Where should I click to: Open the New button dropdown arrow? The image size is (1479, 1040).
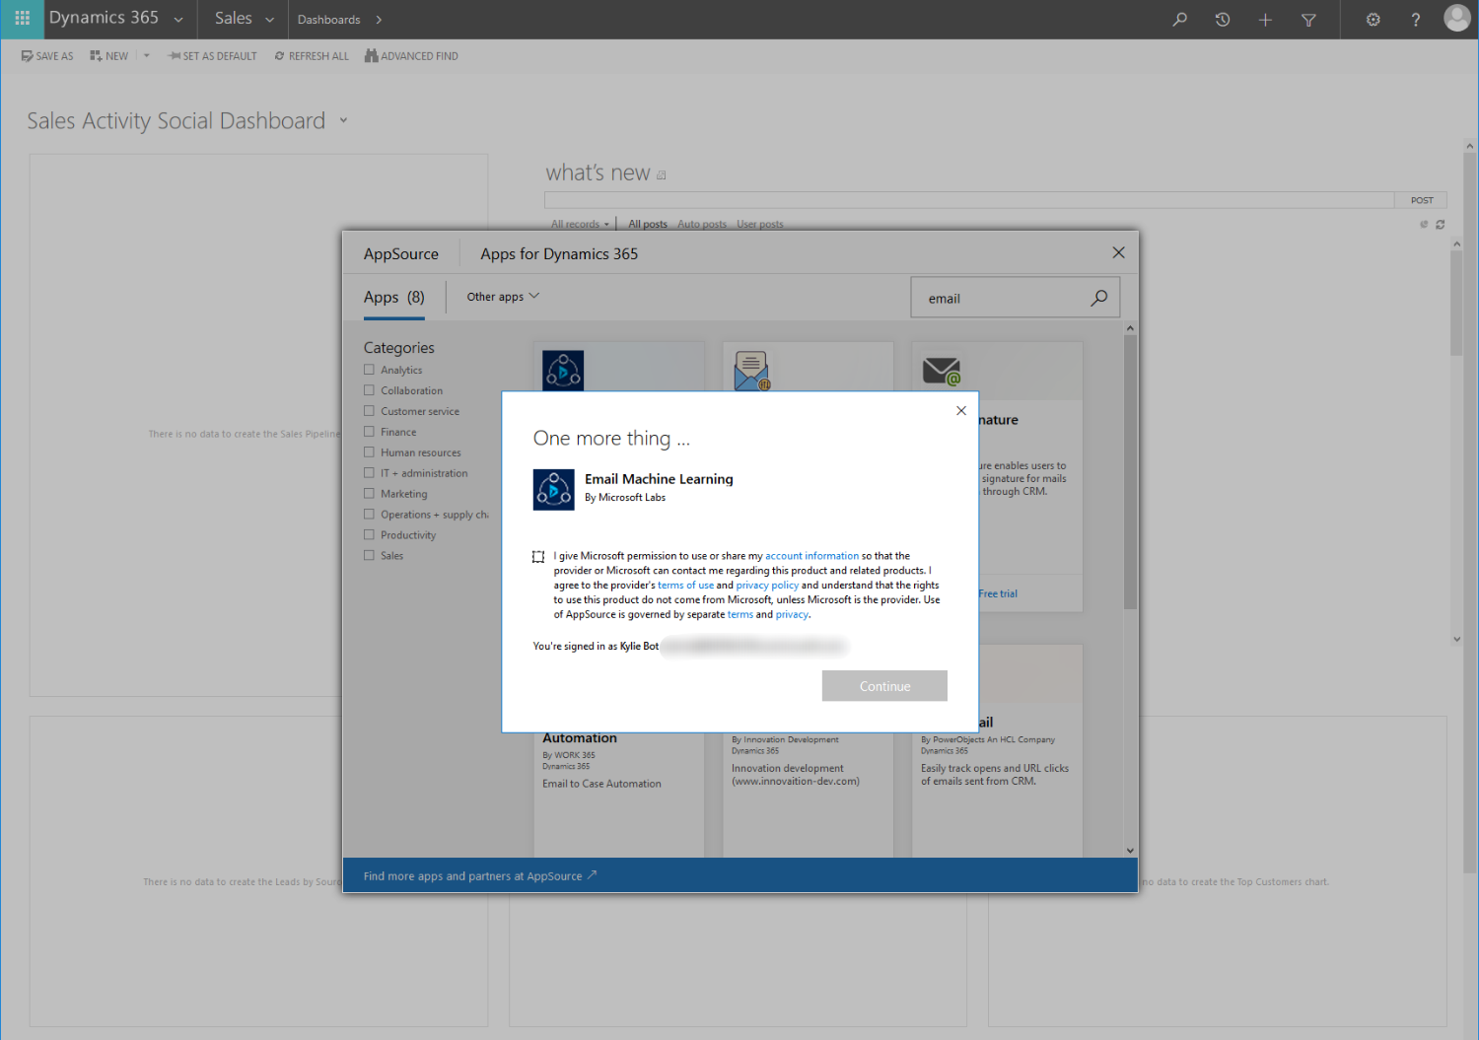point(147,56)
